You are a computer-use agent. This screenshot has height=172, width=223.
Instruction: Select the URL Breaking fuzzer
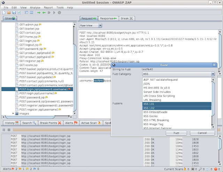tap(177, 100)
